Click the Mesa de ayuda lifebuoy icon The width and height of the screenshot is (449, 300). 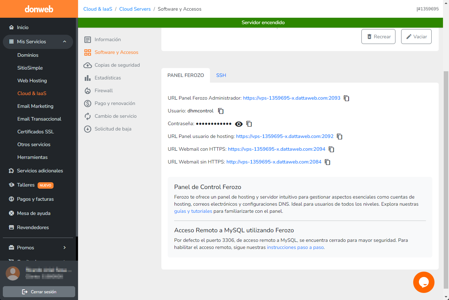(x=11, y=213)
